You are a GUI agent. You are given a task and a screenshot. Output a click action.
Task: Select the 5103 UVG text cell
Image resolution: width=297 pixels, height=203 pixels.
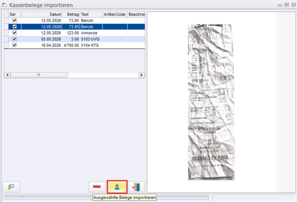pyautogui.click(x=91, y=39)
